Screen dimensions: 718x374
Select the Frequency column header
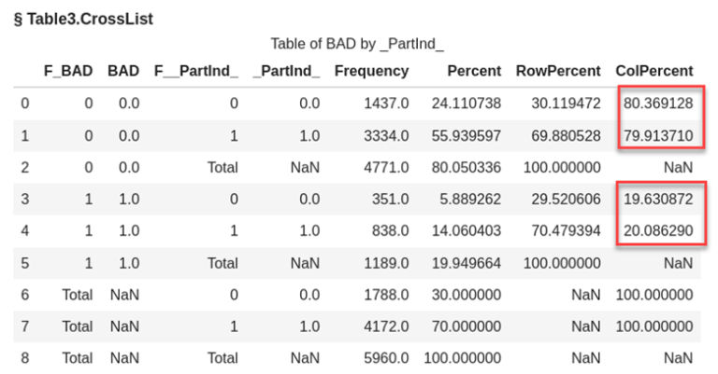coord(371,71)
